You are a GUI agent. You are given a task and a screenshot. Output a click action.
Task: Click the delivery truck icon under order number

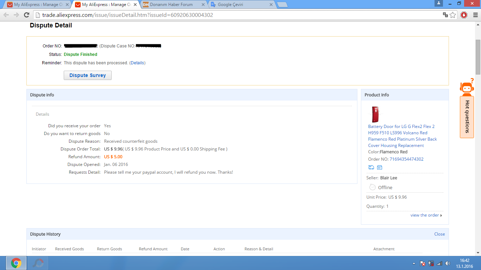point(371,167)
